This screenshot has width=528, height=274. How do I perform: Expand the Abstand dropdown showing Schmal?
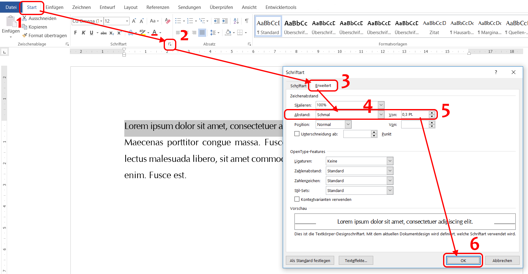pos(381,115)
